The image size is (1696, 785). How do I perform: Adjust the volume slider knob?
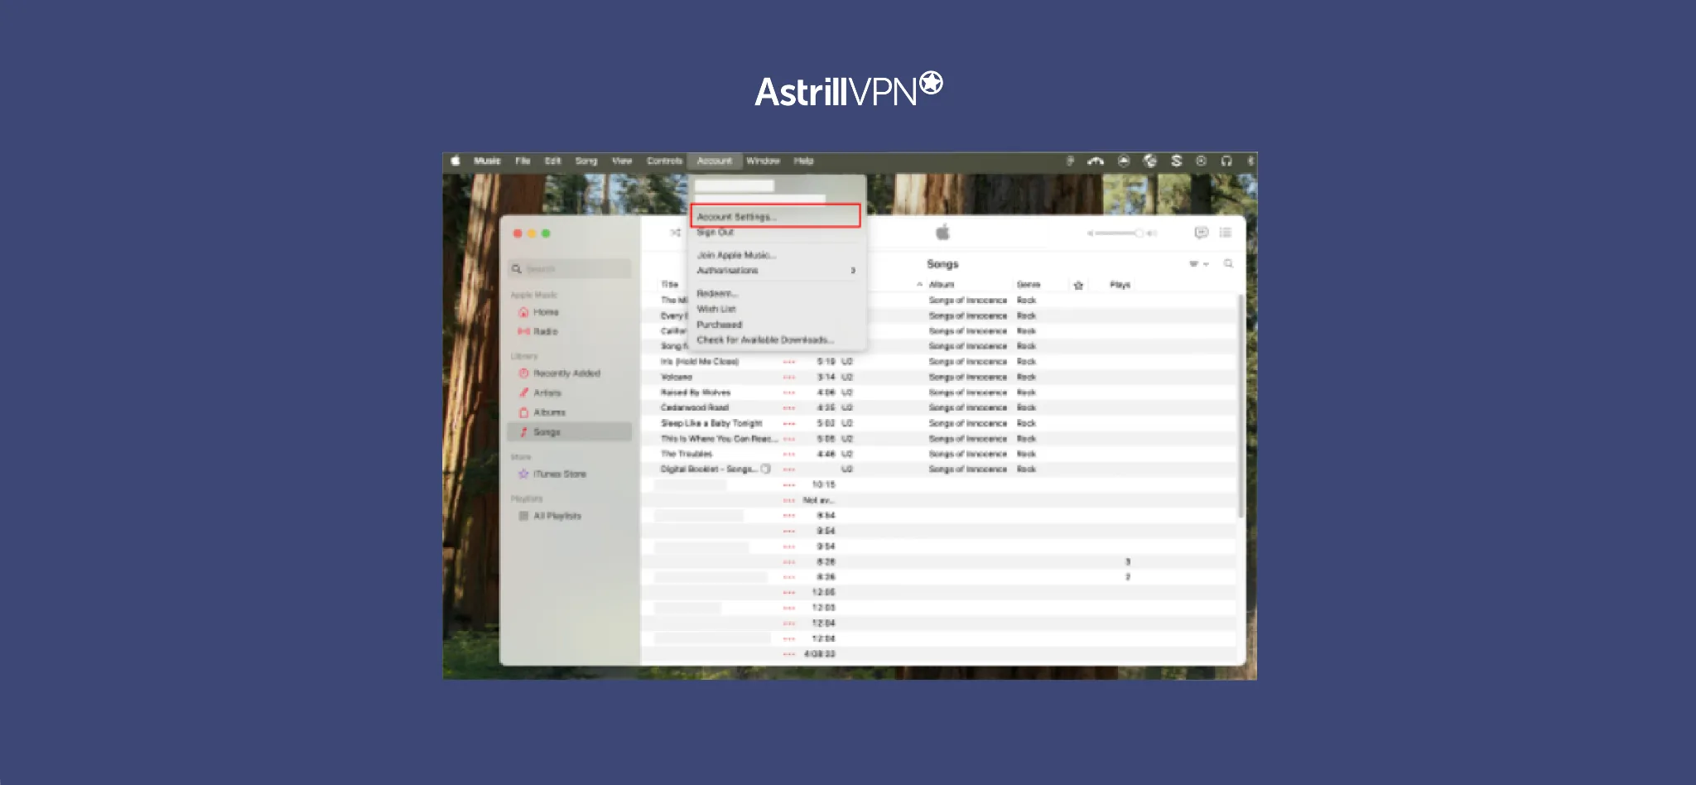(1139, 234)
